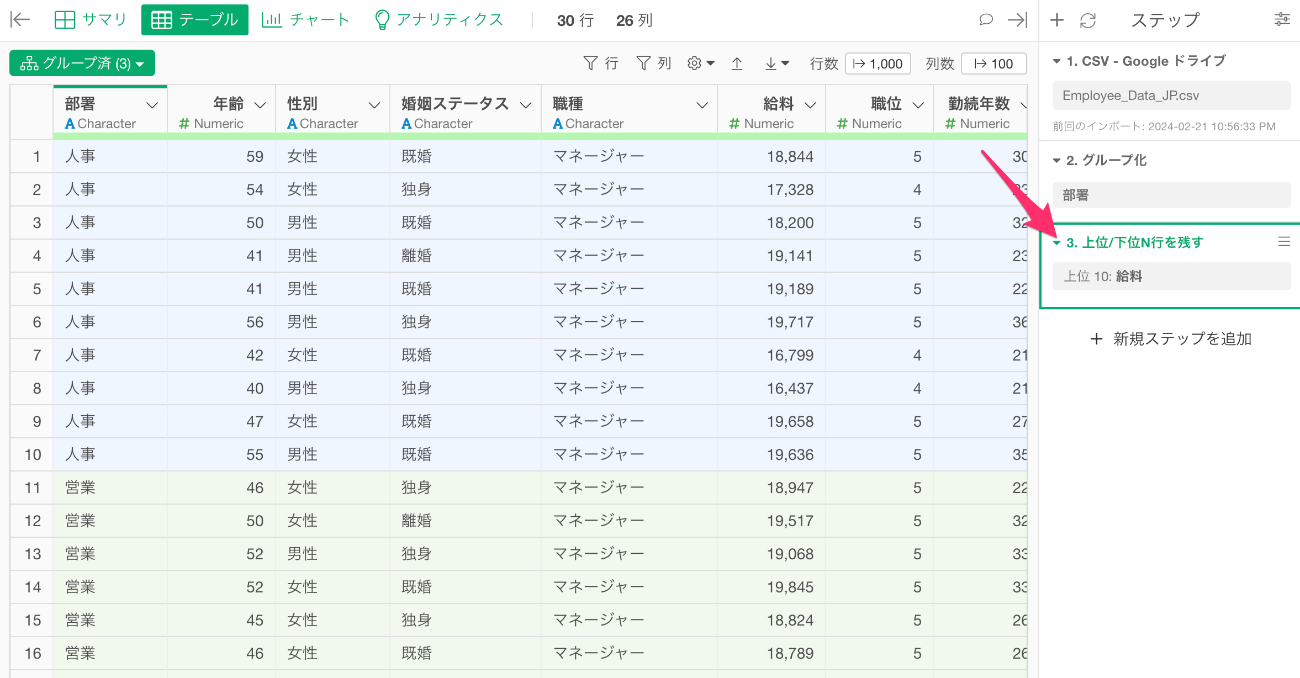Select row number 16

33,653
